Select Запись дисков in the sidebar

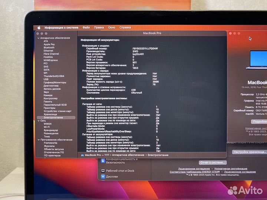pyautogui.click(x=52, y=89)
